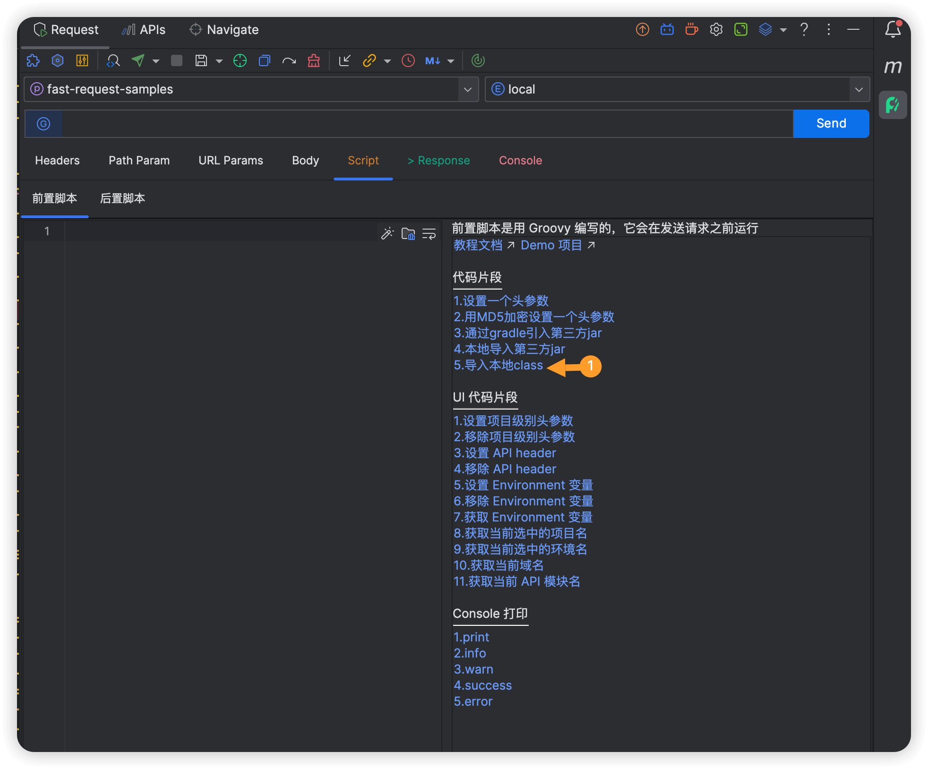Open the notifications bell icon
This screenshot has width=928, height=769.
click(x=893, y=29)
